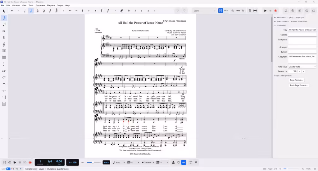Select the dynamics expression tool in sidebar
This screenshot has width=318, height=171.
click(4, 71)
